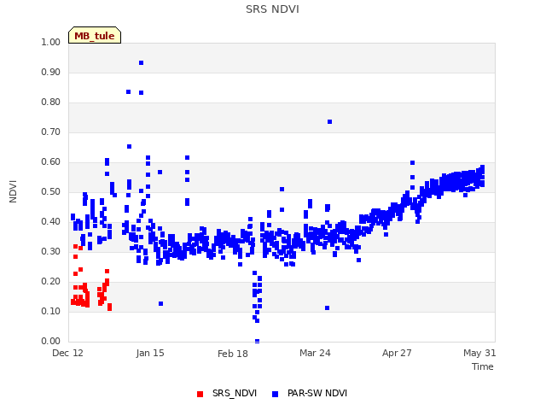Click the 0.80 y-axis tick value
546x410 pixels.
tap(51, 102)
